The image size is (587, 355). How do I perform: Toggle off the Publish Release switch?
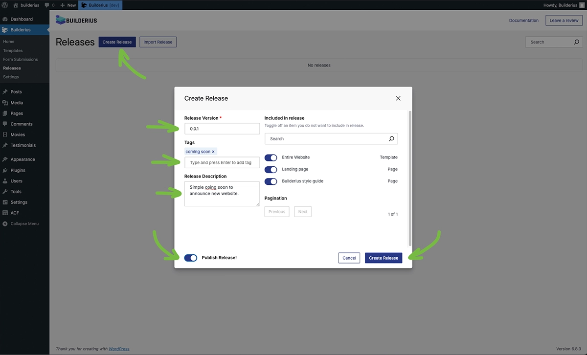(190, 258)
